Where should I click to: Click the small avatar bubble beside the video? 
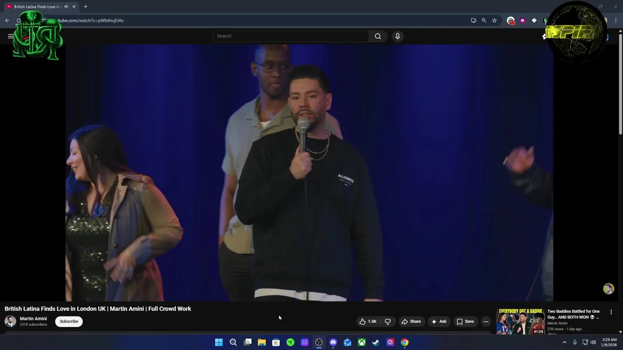608,289
